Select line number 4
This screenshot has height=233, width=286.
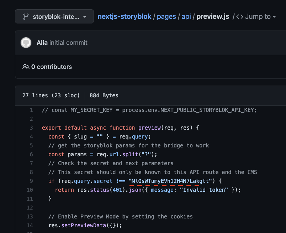[31, 137]
